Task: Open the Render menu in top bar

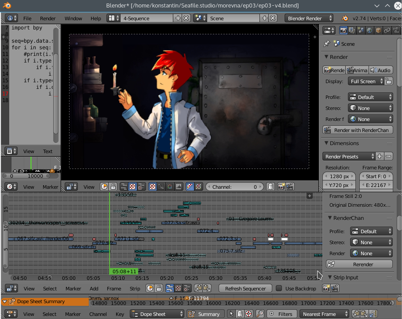Action: click(x=48, y=18)
